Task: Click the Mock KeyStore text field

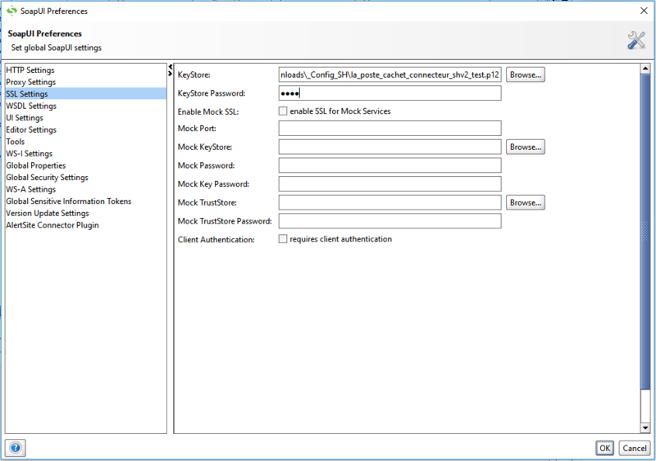Action: click(390, 147)
